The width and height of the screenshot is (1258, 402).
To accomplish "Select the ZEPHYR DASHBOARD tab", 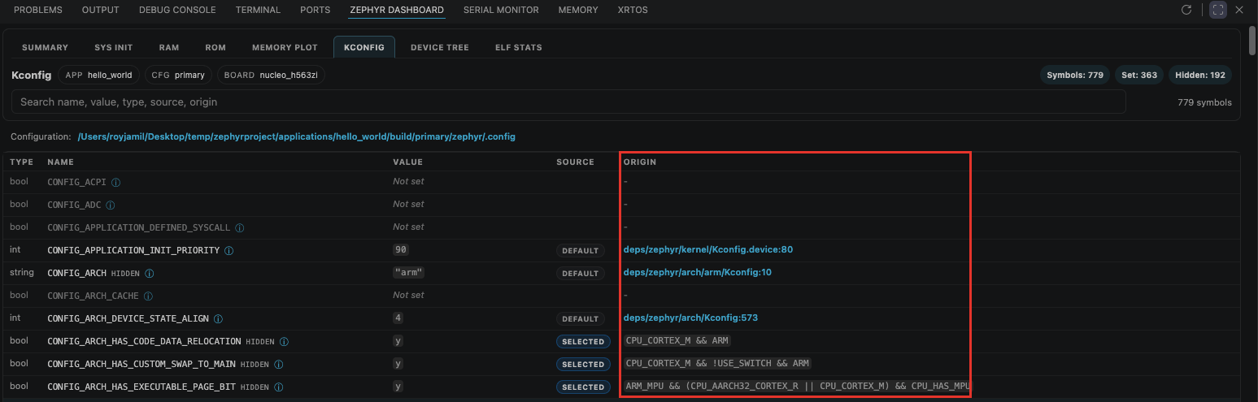I will (397, 10).
